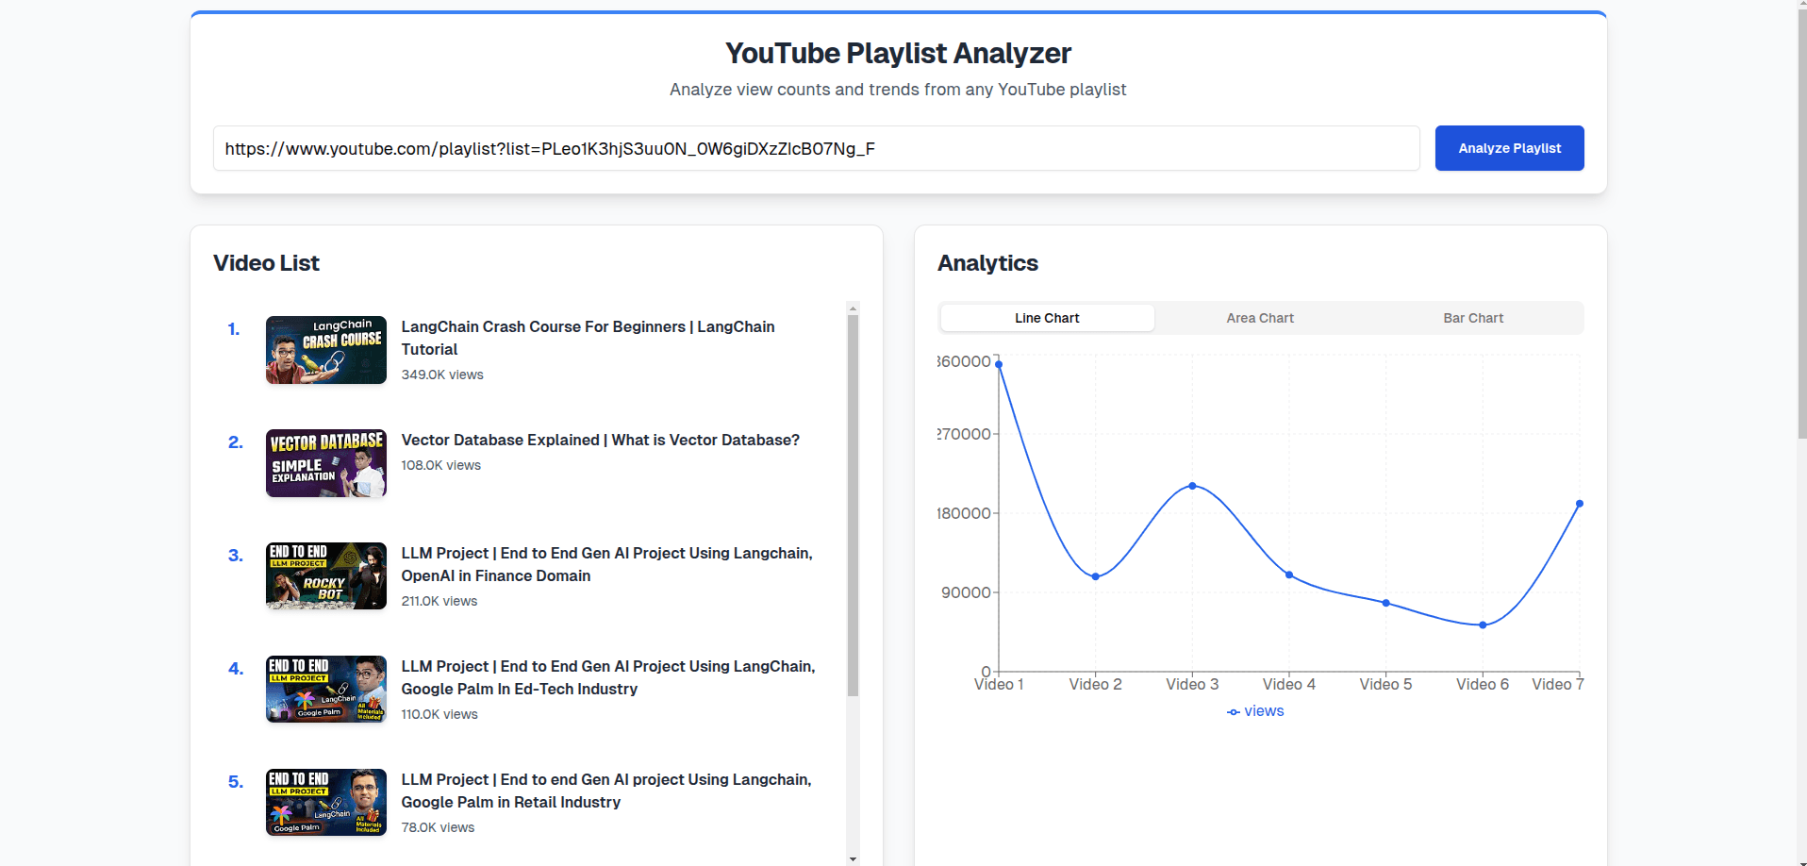Focus the playlist URL input field
This screenshot has height=866, width=1807.
tap(816, 148)
